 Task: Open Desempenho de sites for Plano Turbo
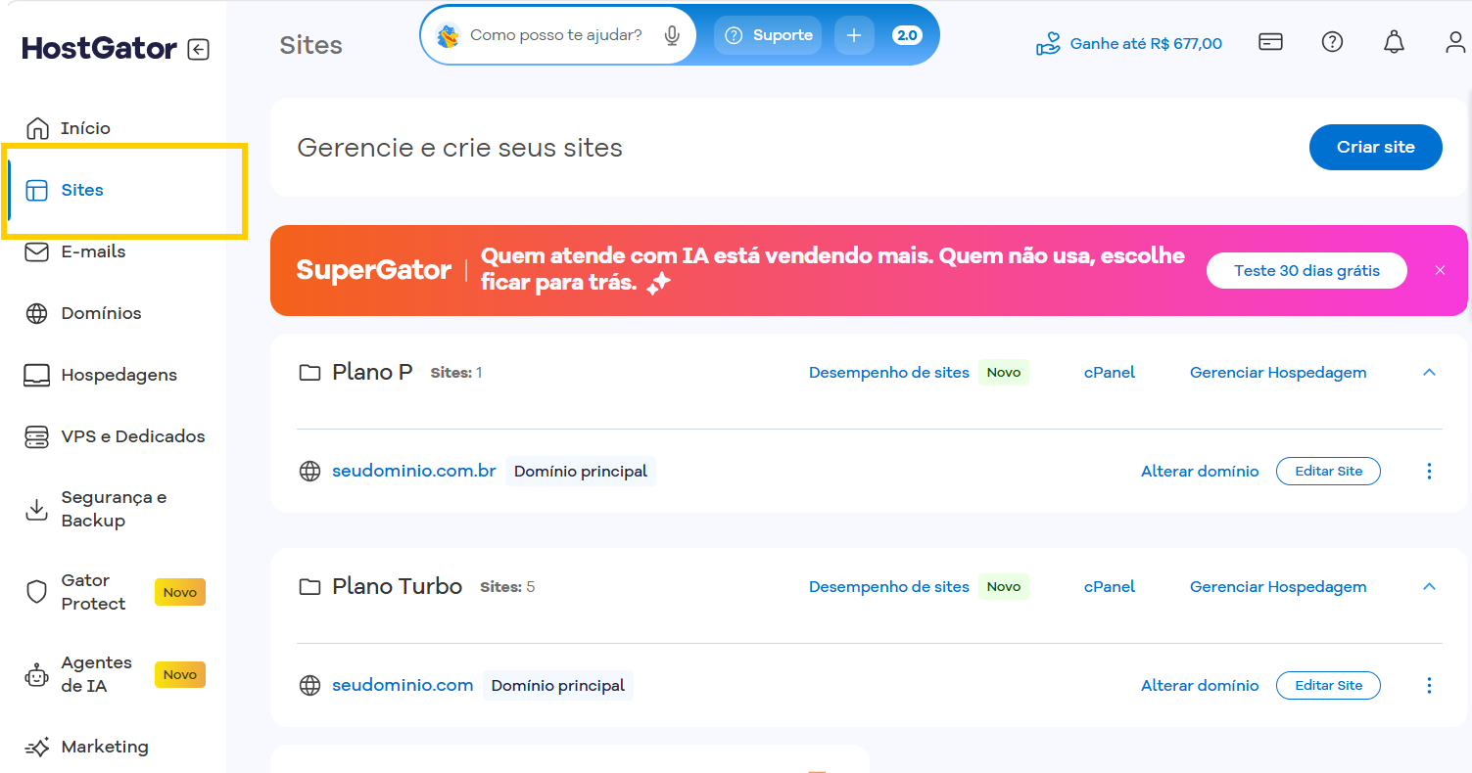(x=889, y=587)
